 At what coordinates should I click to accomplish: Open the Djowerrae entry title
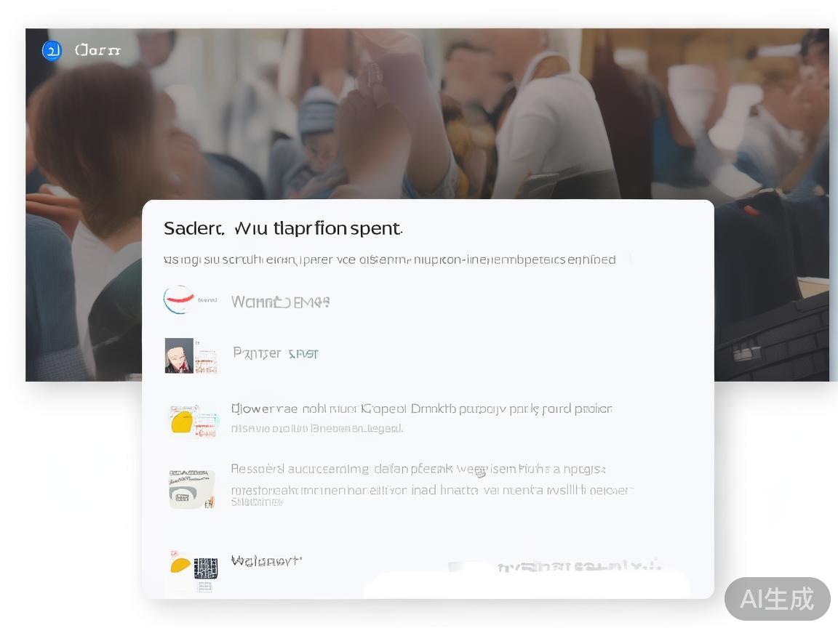click(x=422, y=409)
